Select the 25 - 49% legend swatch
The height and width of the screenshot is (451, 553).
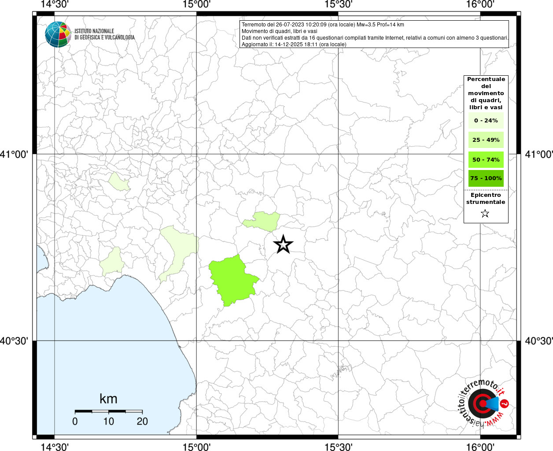tap(486, 140)
